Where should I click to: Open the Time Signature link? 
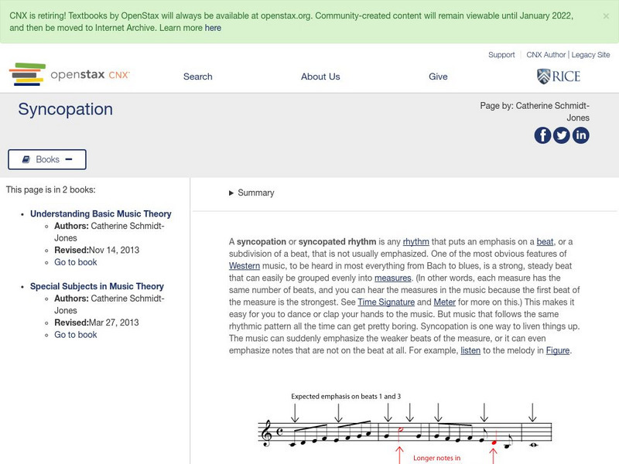386,301
